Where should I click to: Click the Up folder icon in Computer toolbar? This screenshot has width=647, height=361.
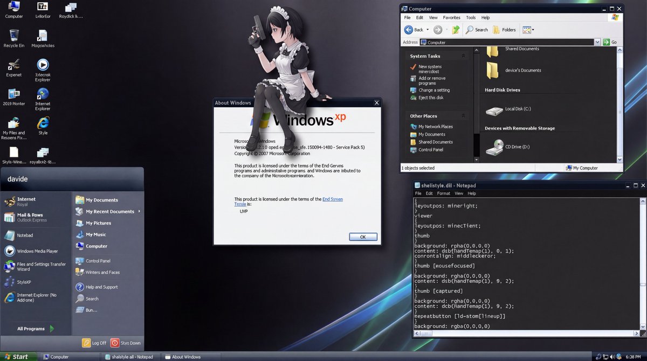coord(456,30)
